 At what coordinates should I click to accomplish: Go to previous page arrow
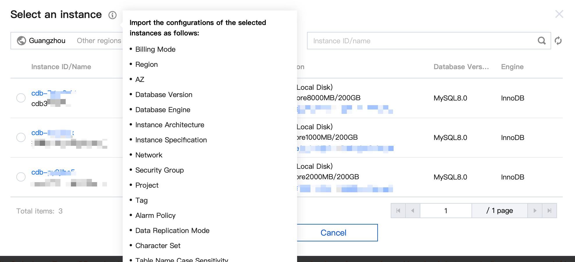coord(412,211)
